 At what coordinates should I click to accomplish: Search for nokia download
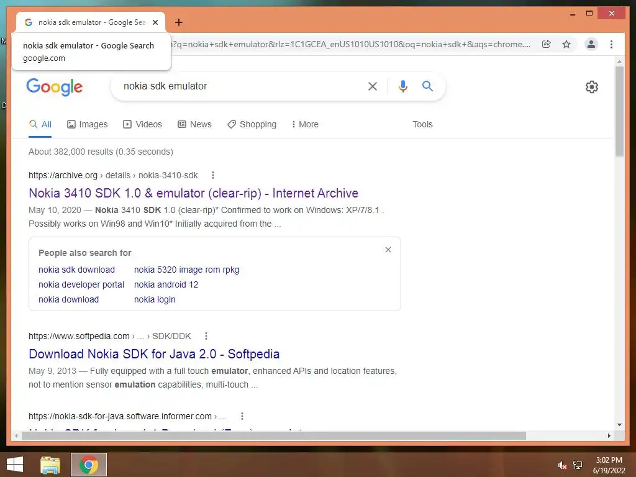68,300
